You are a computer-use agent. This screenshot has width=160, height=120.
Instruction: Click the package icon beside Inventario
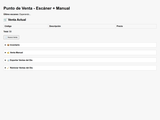coord(8,45)
